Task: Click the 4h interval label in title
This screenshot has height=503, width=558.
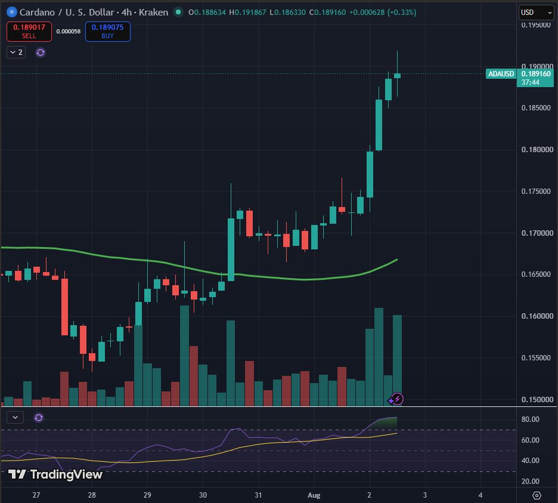Action: click(x=126, y=12)
